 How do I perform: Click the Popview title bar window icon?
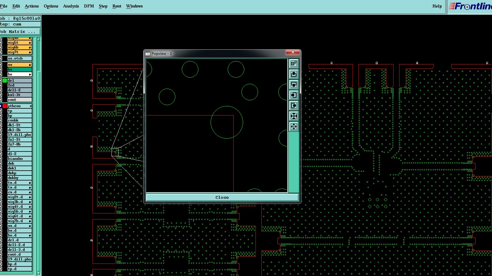coord(148,54)
